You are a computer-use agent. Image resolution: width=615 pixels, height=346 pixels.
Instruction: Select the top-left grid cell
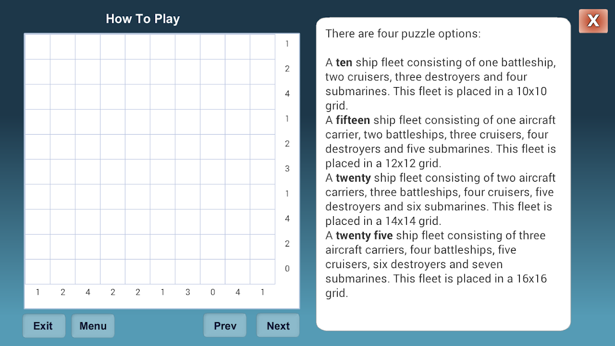(38, 46)
